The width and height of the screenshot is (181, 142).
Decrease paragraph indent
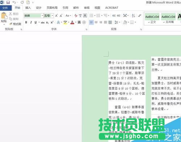(114, 16)
